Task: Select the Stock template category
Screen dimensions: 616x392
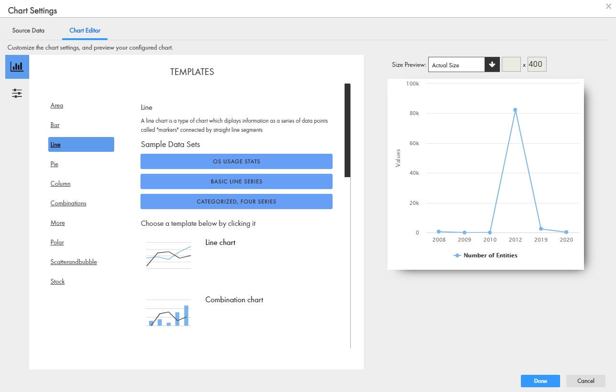Action: click(x=57, y=282)
